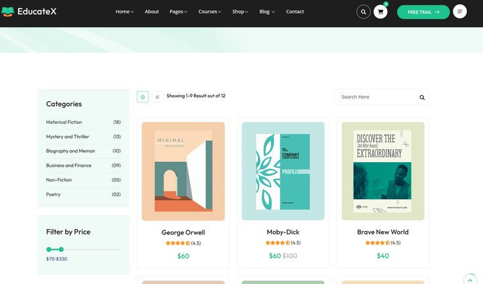Switch to list view layout

point(158,97)
